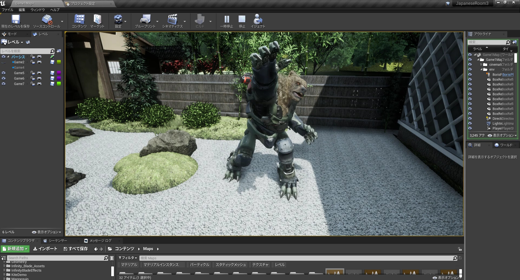Image resolution: width=520 pixels, height=280 pixels.
Task: Toggle visibility of Game7 level
Action: pos(4,84)
